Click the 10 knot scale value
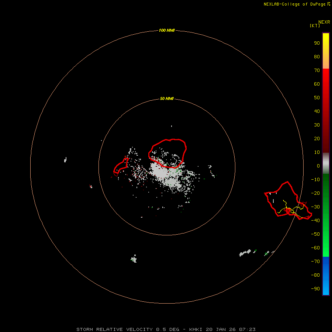The image size is (332, 332). click(x=317, y=152)
